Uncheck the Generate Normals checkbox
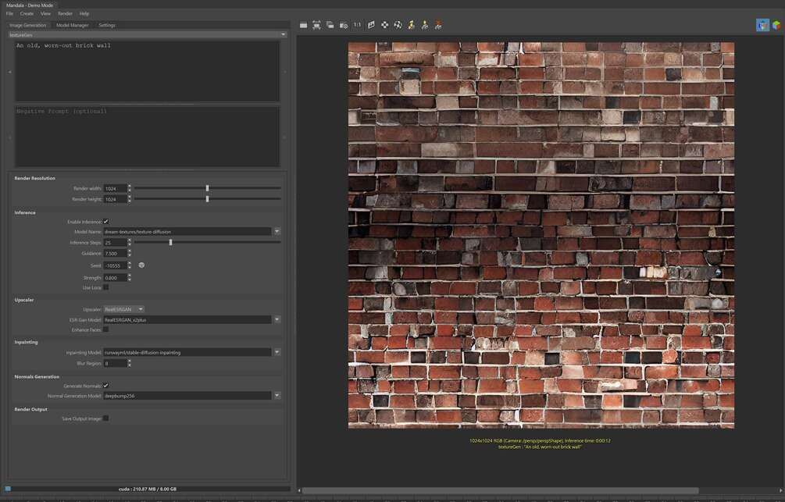785x502 pixels. coord(106,386)
